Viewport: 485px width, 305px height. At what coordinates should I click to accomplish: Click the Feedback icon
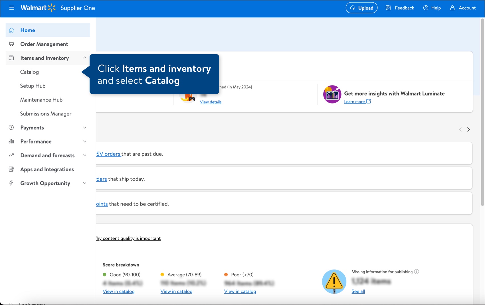388,8
